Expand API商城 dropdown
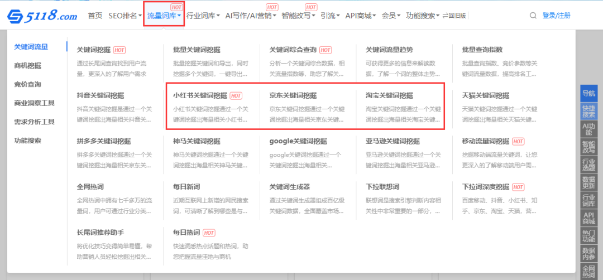The width and height of the screenshot is (603, 280). [361, 16]
